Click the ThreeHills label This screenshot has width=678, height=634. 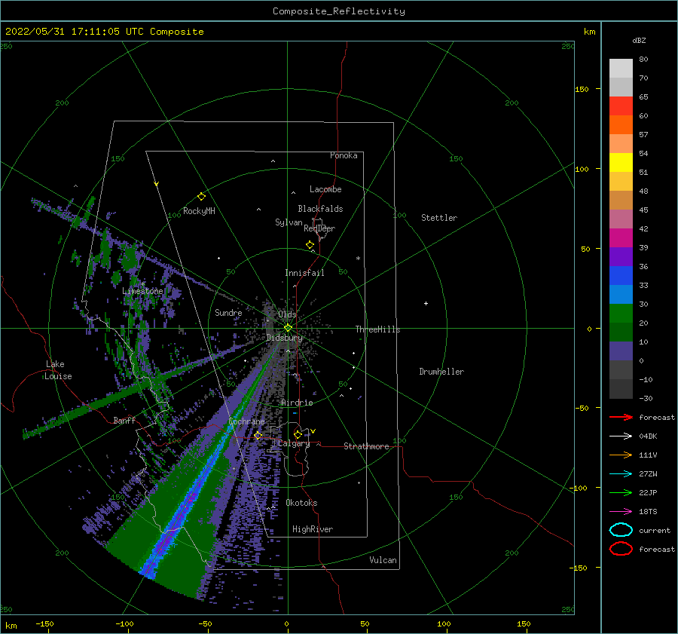tap(377, 329)
